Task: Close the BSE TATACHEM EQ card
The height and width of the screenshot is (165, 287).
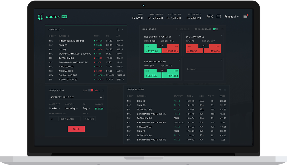Action: [x=221, y=36]
